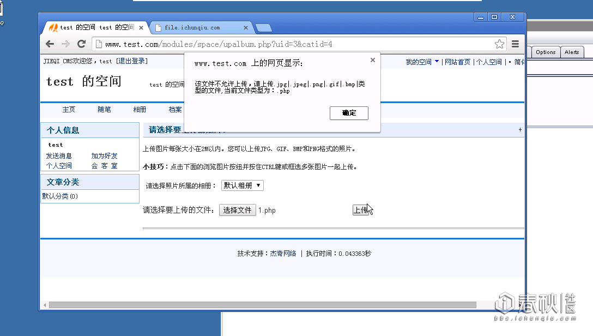Close the file.ichunqiu.com tab
The image size is (593, 336).
(245, 28)
